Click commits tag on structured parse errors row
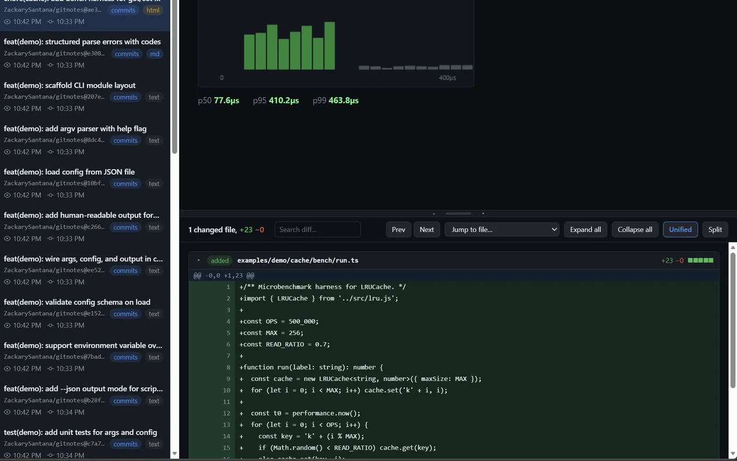Image resolution: width=737 pixels, height=461 pixels. coord(127,54)
